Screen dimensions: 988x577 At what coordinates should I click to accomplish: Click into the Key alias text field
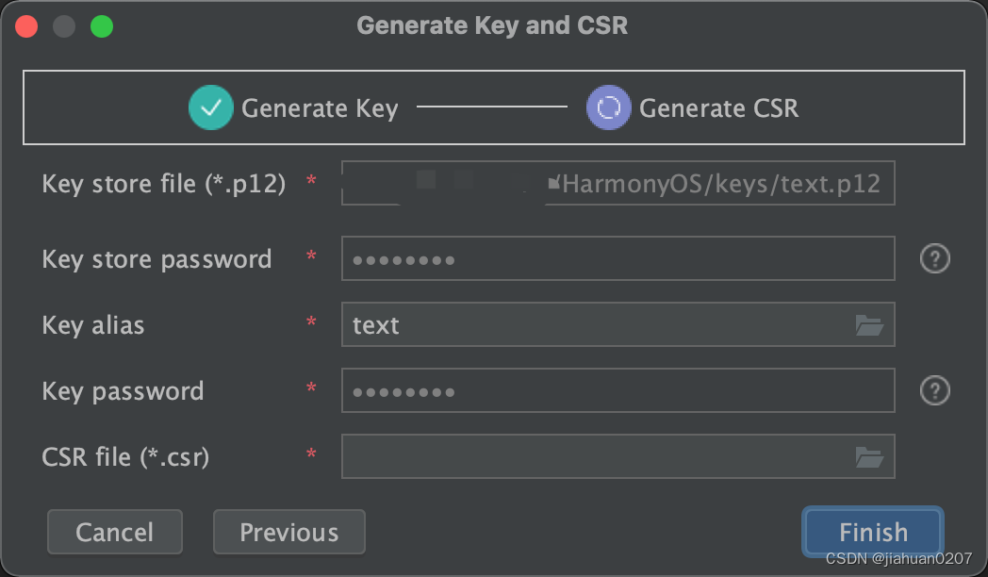point(598,324)
